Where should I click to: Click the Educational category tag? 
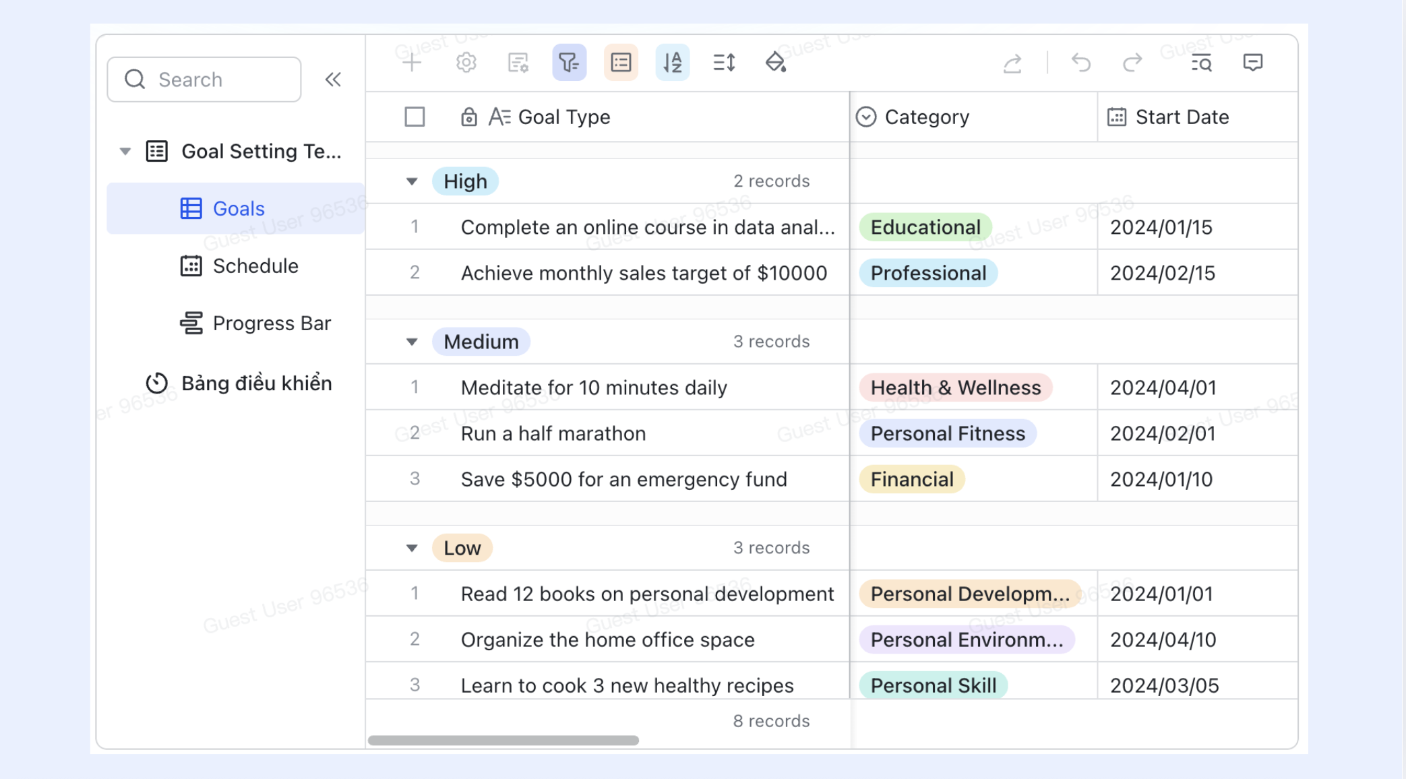(x=925, y=227)
